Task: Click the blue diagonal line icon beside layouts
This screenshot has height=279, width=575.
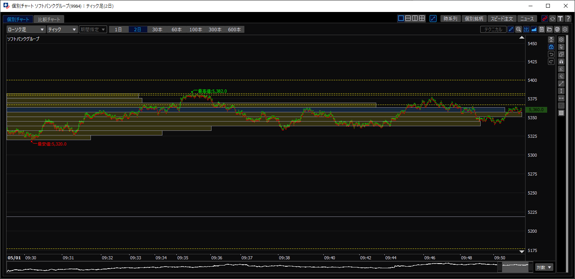Action: click(x=433, y=19)
